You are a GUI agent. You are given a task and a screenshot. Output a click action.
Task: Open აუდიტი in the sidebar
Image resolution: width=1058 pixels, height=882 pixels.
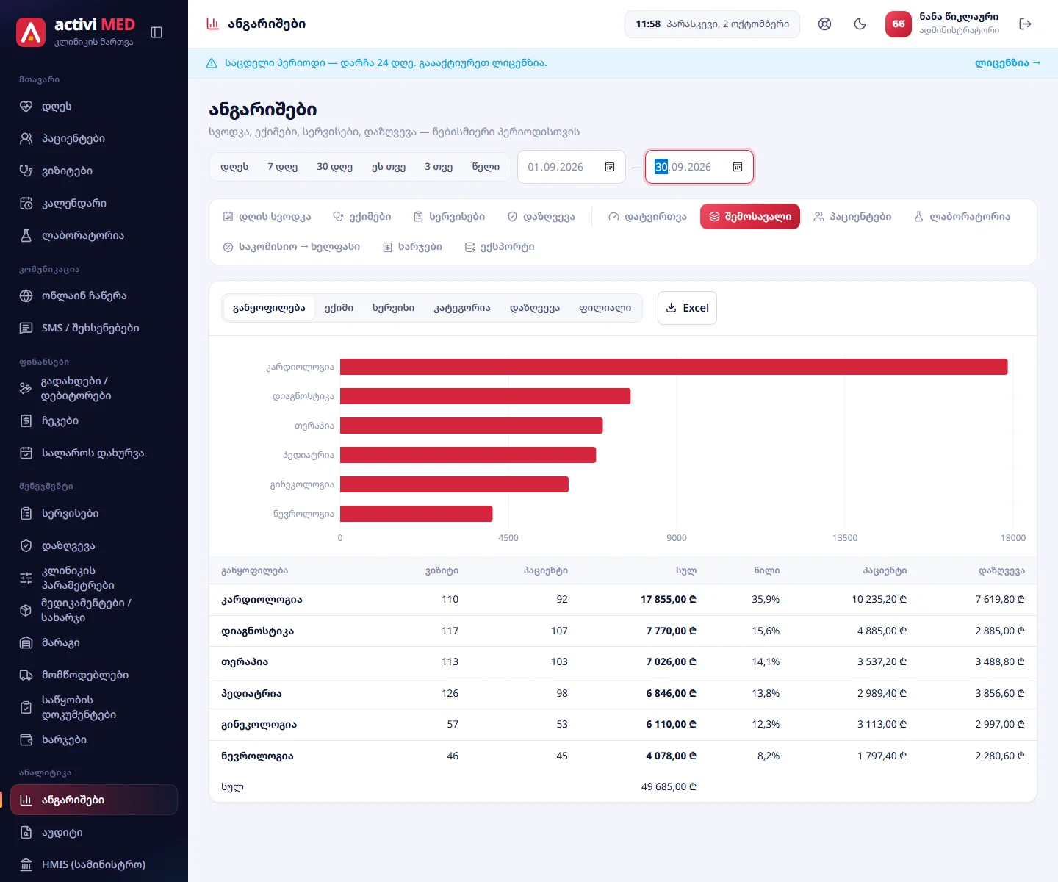click(x=94, y=833)
